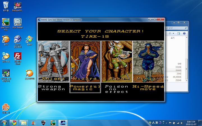Select the 6KB file row in Explorer

click(174, 64)
